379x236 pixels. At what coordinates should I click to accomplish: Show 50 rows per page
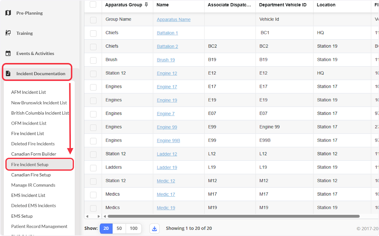119,228
